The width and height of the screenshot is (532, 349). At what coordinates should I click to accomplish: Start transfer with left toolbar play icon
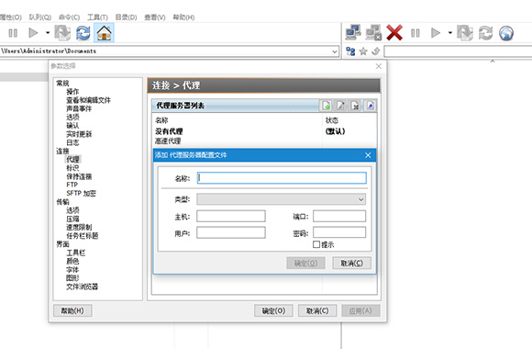click(x=33, y=33)
